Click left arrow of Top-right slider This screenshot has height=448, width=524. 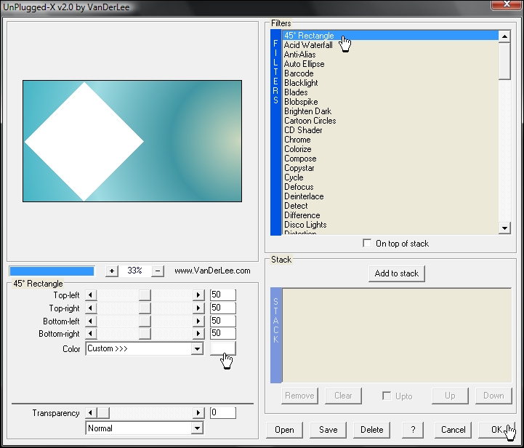pyautogui.click(x=91, y=308)
